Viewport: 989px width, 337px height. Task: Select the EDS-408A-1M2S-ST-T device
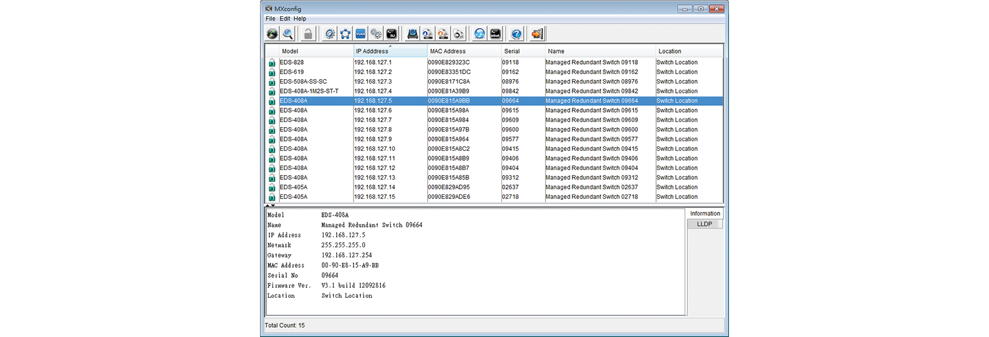point(495,91)
